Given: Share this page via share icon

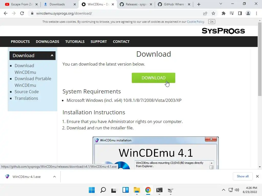Looking at the screenshot, I should pos(205,13).
